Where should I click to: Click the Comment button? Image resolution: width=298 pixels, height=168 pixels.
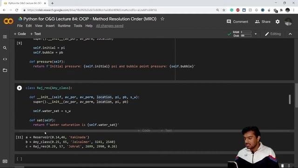click(237, 22)
